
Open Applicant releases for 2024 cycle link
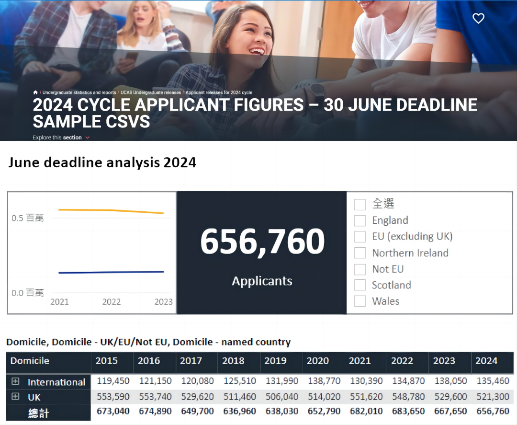[219, 92]
